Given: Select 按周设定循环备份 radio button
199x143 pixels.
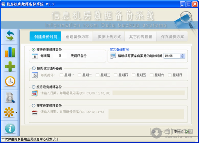Looking at the screenshot, I should pos(34,69).
